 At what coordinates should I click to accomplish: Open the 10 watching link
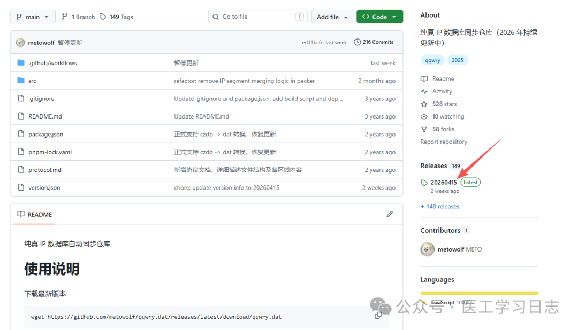[448, 116]
